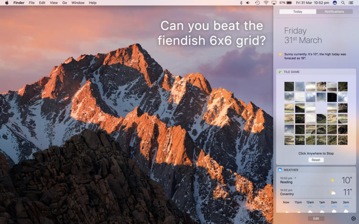
Task: Click the Edit button below the widgets
Action: (x=316, y=218)
